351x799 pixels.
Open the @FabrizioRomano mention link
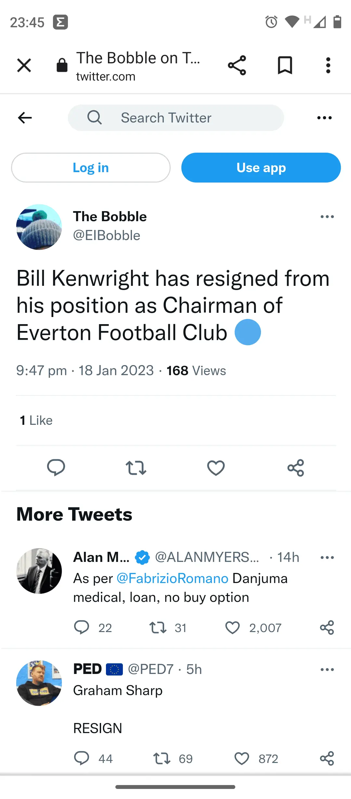pyautogui.click(x=172, y=578)
